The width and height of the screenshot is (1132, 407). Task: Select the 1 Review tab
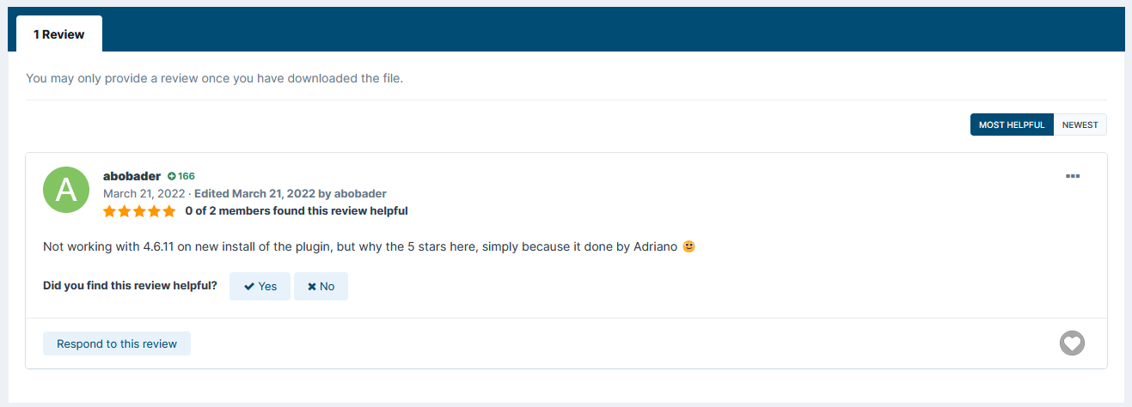[59, 33]
